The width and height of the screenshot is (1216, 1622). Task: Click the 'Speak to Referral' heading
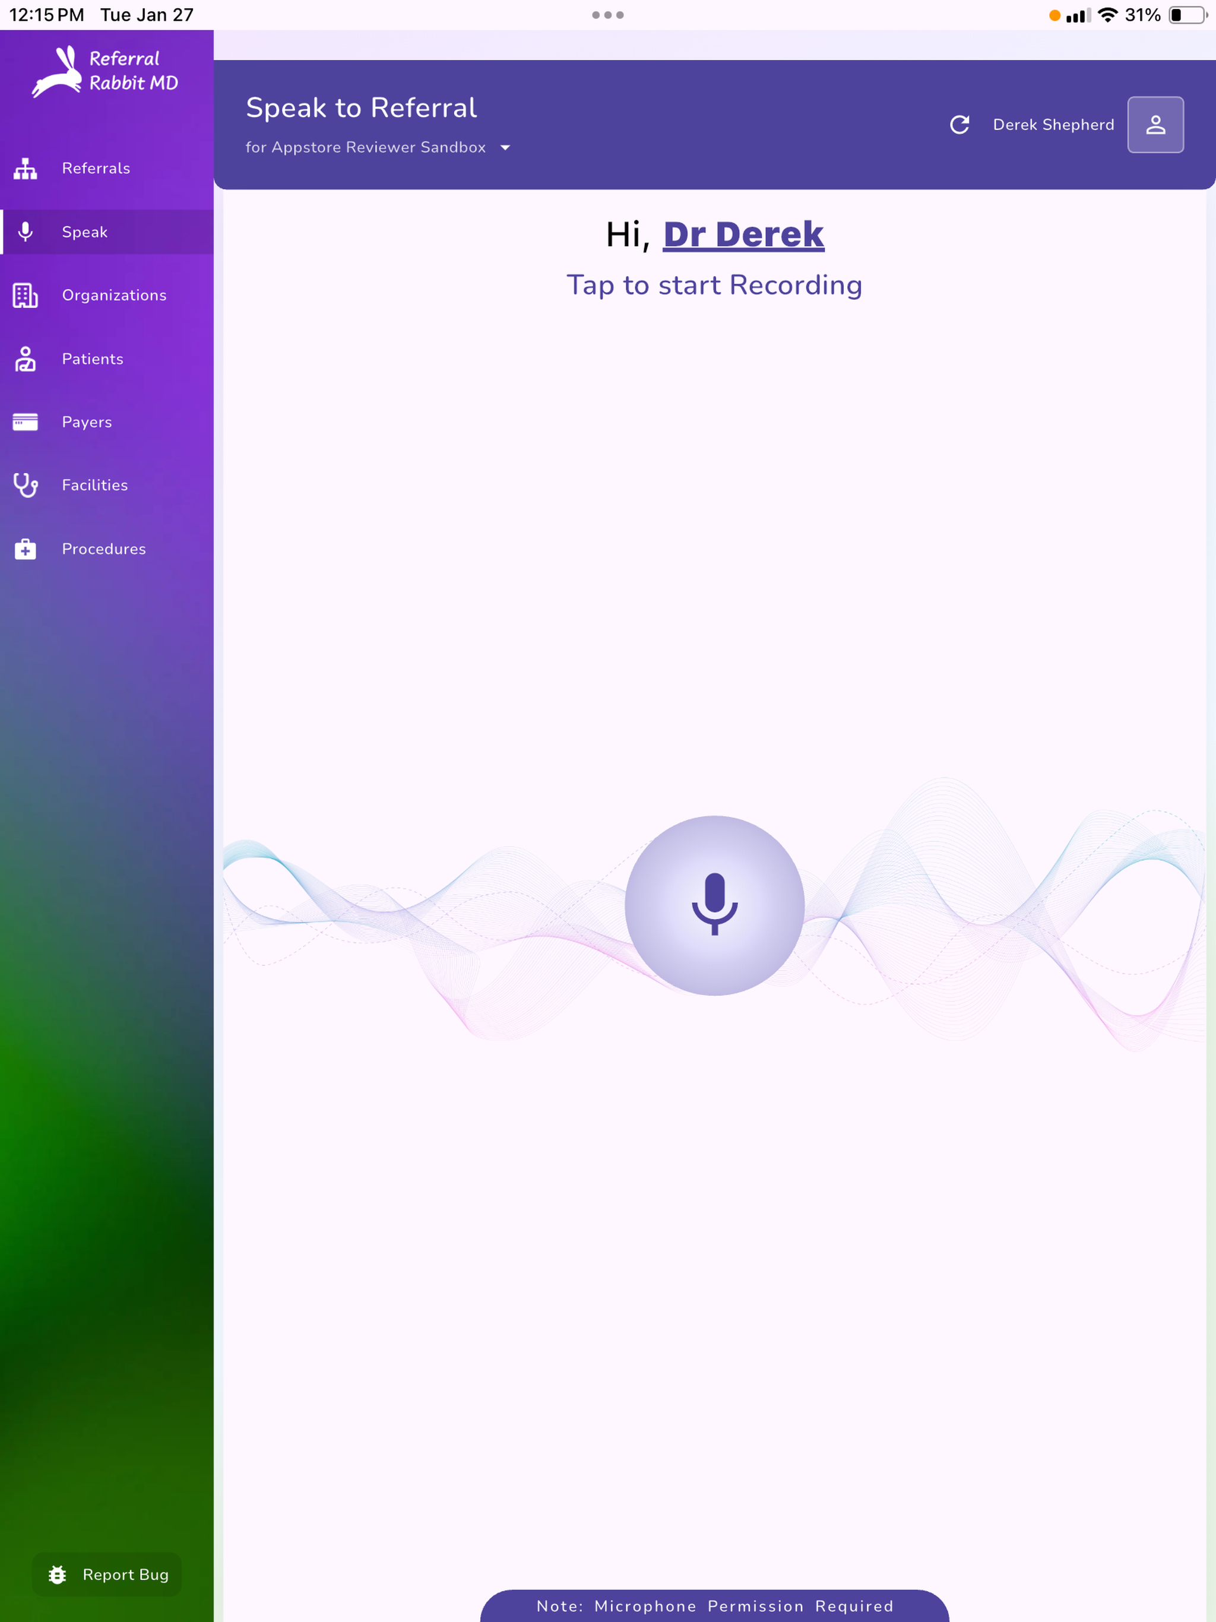click(x=362, y=108)
